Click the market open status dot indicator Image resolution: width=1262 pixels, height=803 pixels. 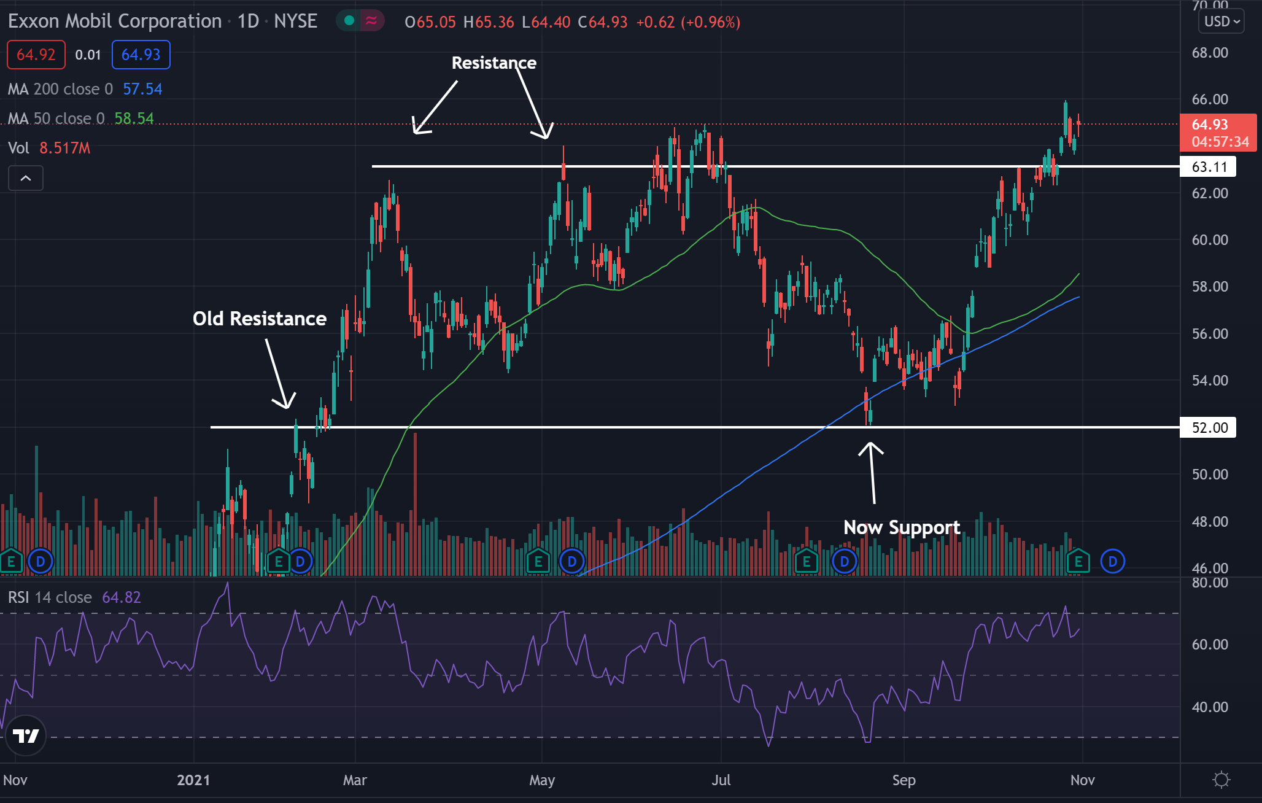tap(349, 21)
